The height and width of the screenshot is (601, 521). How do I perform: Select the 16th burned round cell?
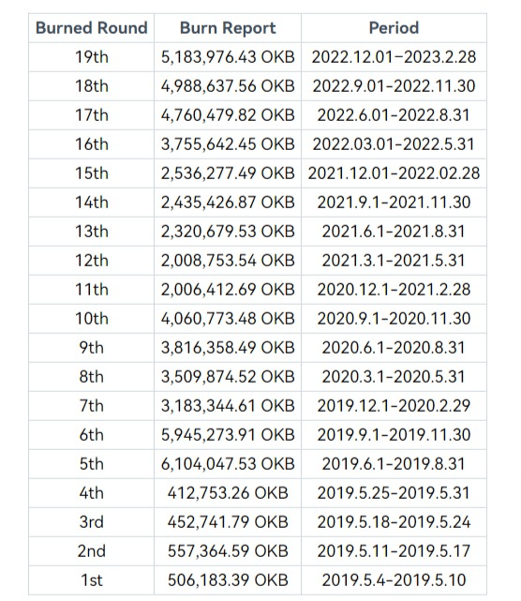click(92, 144)
